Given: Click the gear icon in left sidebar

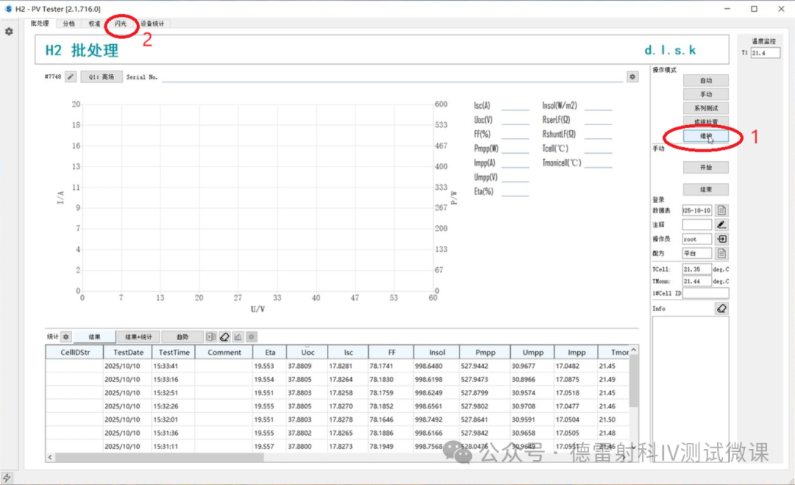Looking at the screenshot, I should (9, 32).
